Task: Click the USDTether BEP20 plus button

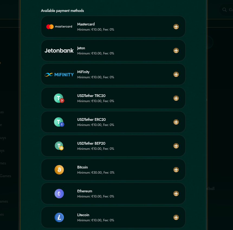Action: [176, 146]
